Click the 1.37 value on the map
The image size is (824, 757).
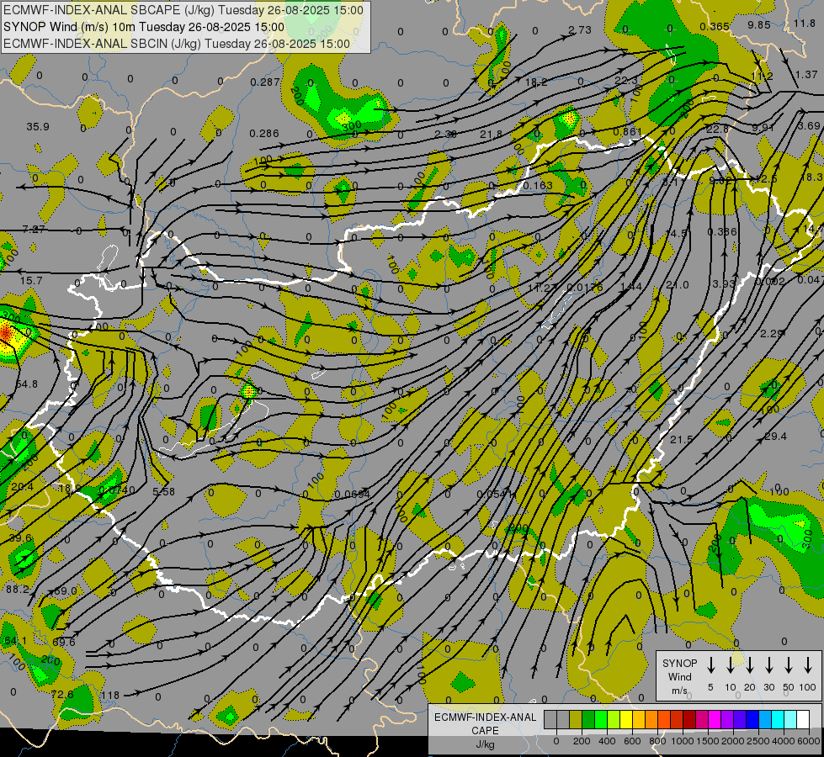pyautogui.click(x=806, y=75)
